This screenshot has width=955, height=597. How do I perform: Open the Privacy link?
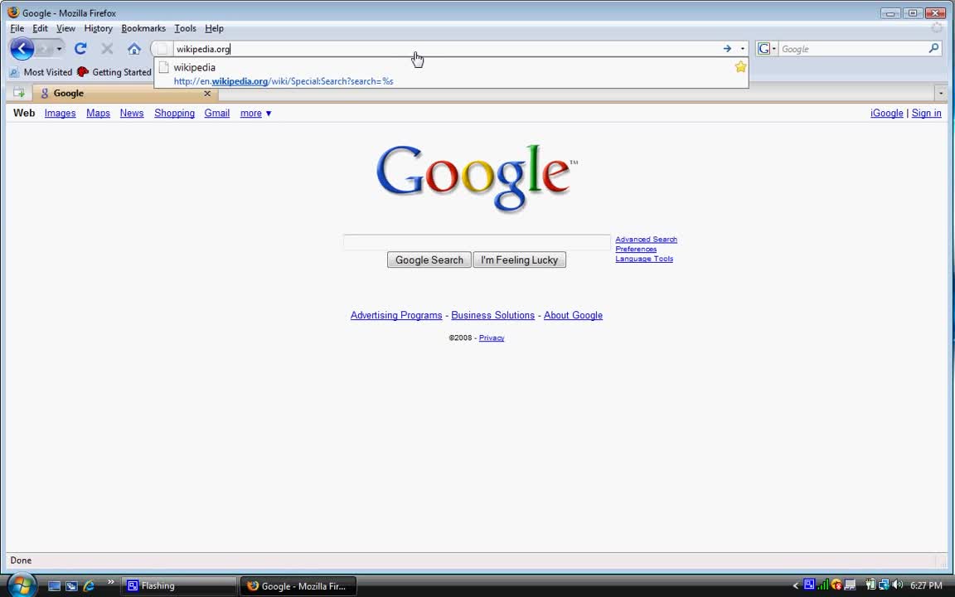[492, 338]
